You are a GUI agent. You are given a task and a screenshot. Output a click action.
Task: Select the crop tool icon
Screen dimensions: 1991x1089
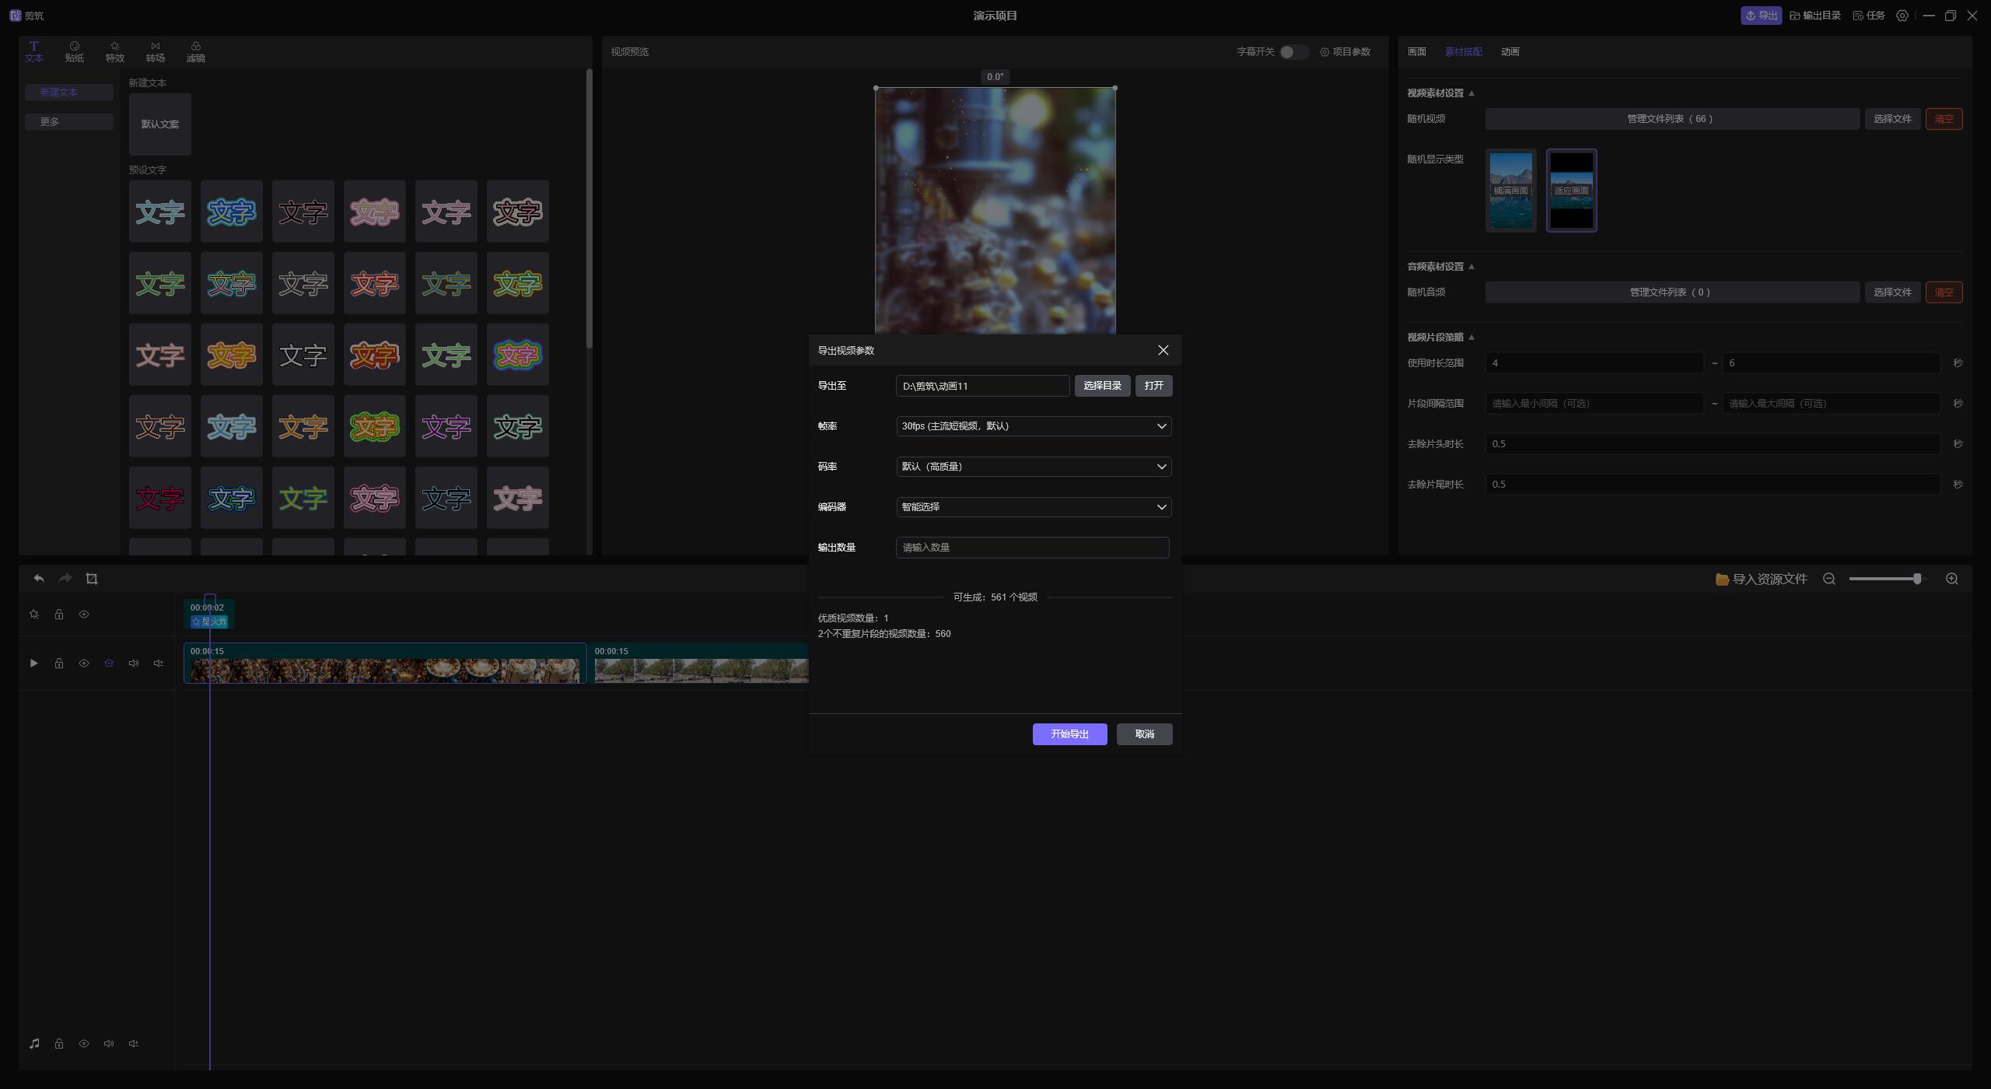tap(92, 579)
